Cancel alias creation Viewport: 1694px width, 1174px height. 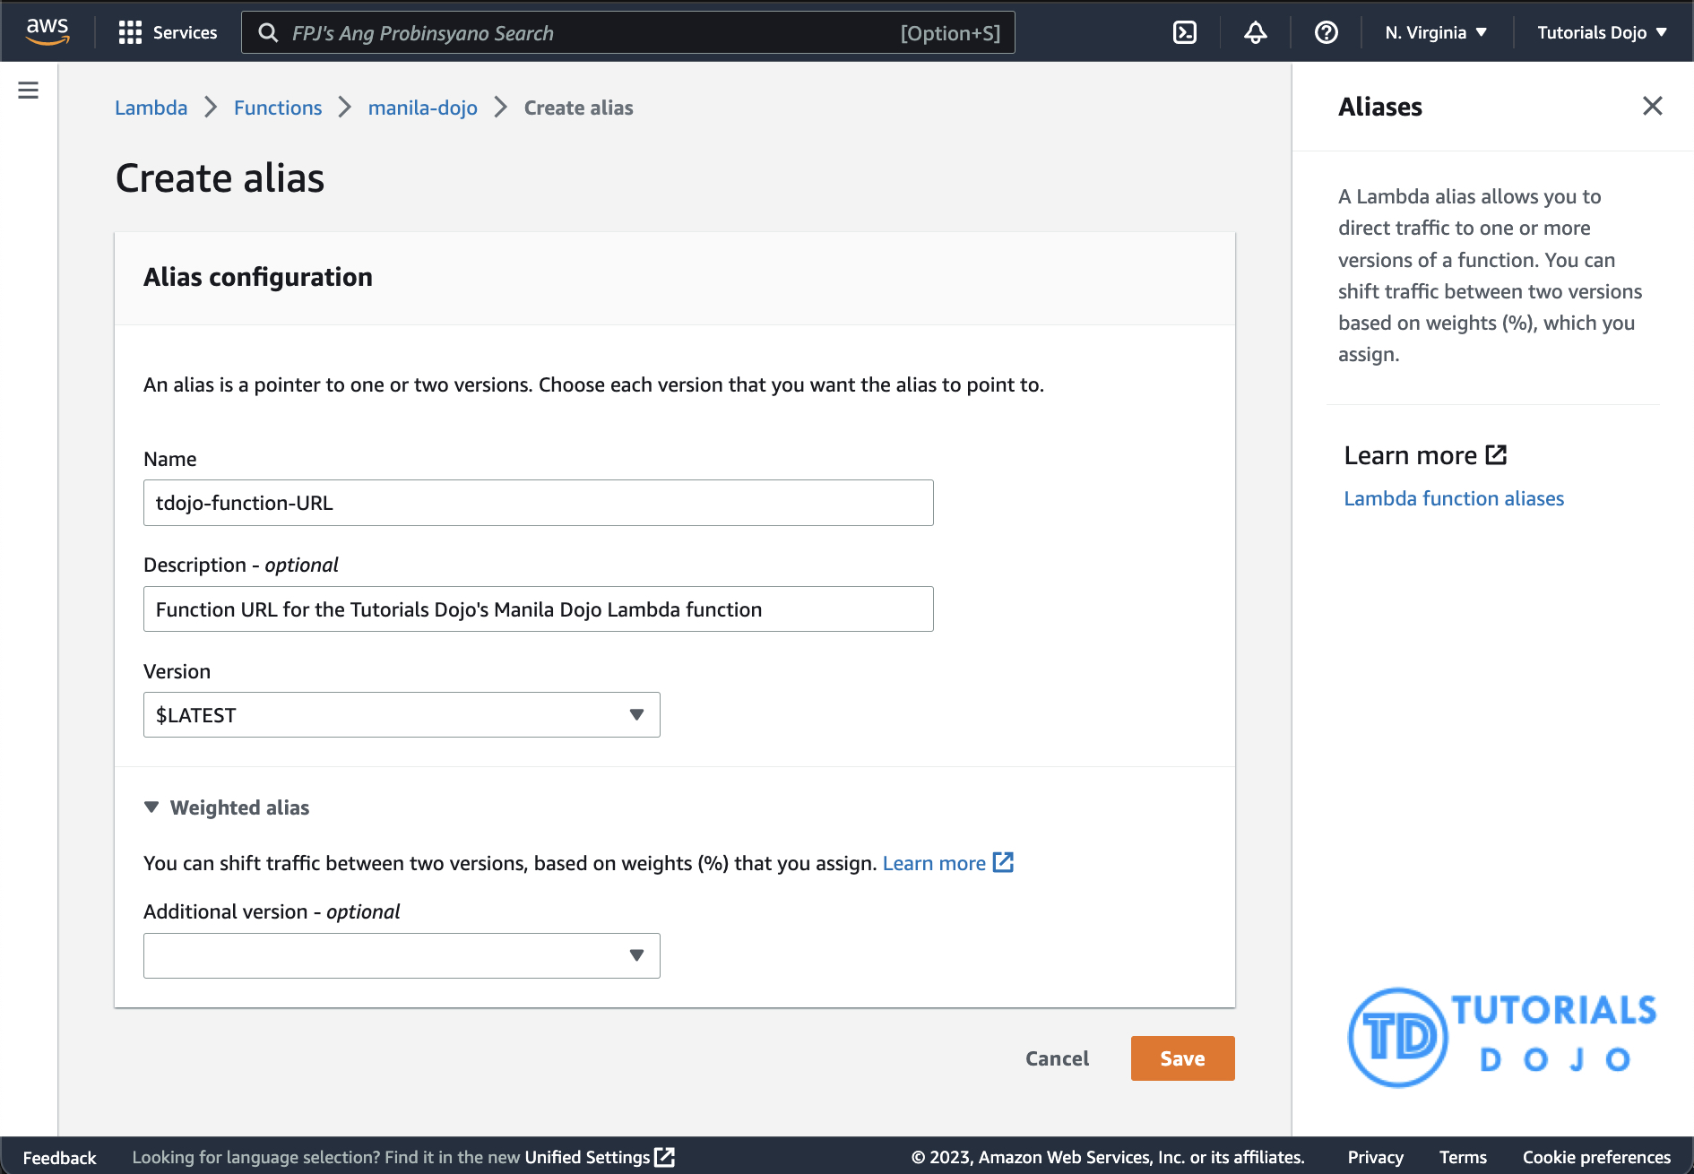point(1057,1058)
